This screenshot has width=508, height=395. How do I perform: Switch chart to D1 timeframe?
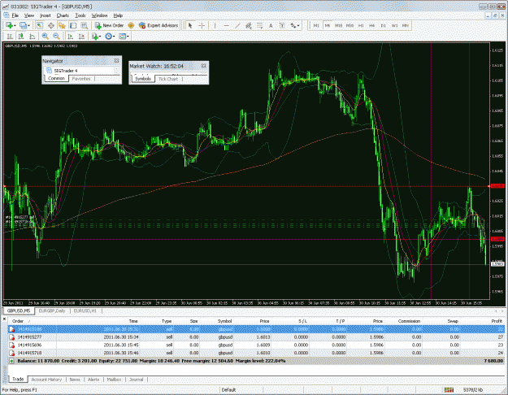pyautogui.click(x=384, y=25)
